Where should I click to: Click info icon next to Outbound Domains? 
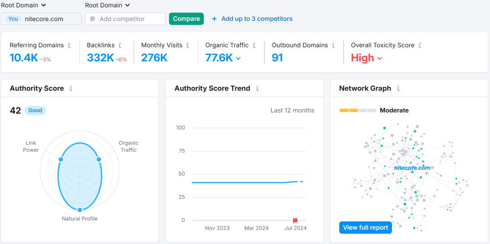pyautogui.click(x=333, y=45)
